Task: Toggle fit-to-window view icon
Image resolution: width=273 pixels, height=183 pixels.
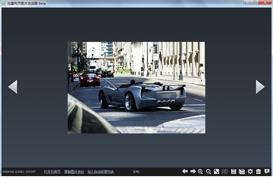Action: click(x=217, y=172)
